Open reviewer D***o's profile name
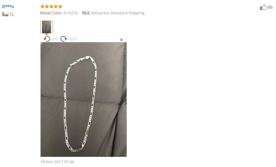Image resolution: width=276 pixels, height=167 pixels. click(8, 7)
